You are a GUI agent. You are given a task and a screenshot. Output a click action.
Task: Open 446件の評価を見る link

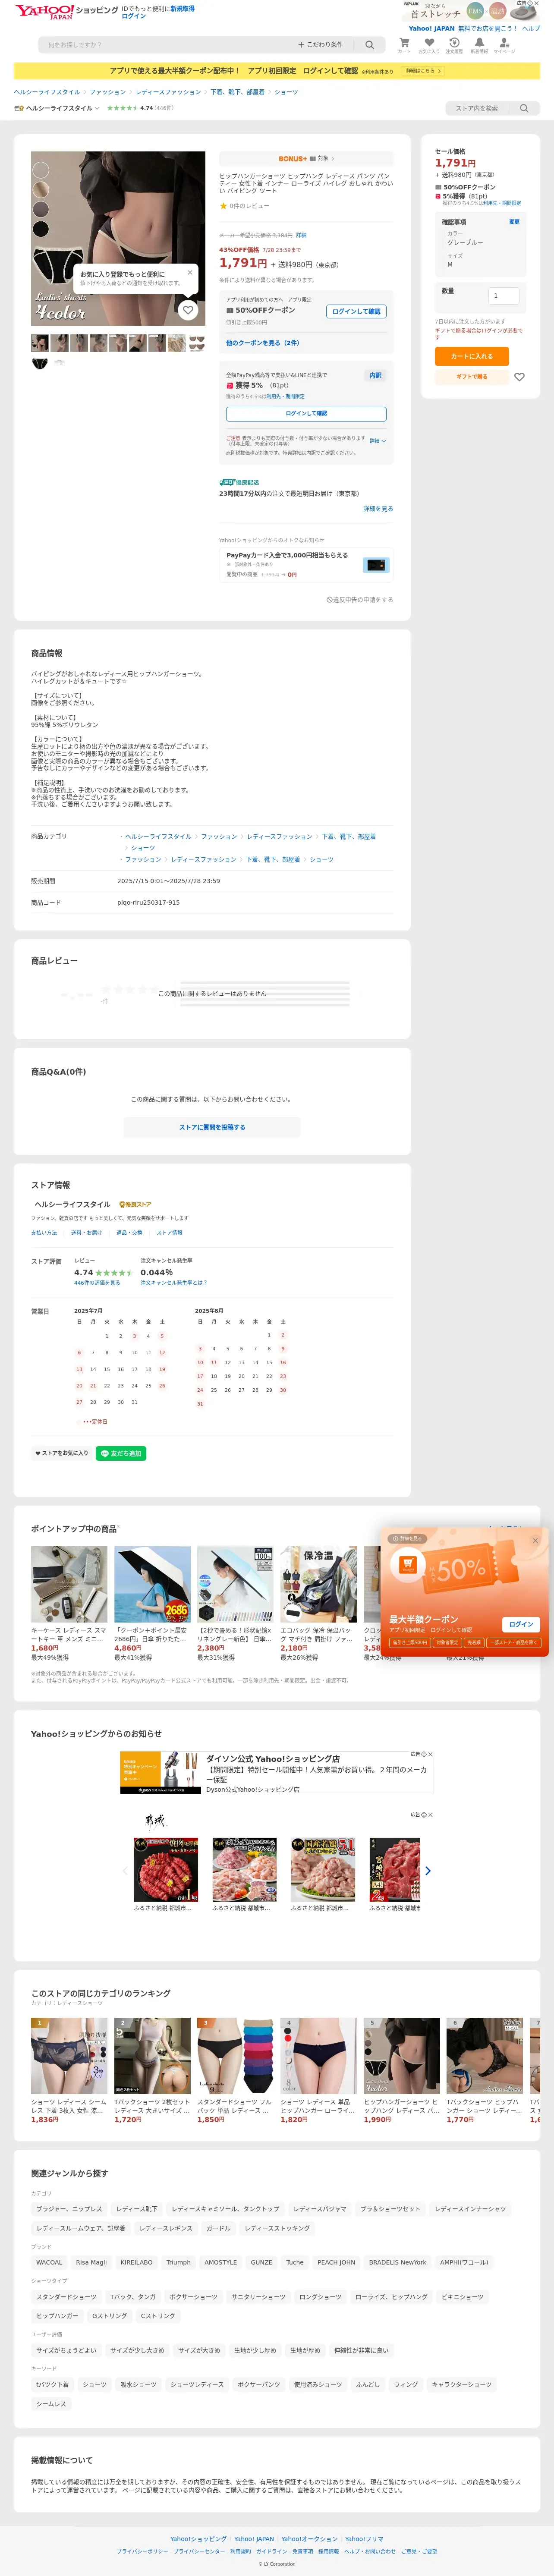click(x=97, y=1282)
